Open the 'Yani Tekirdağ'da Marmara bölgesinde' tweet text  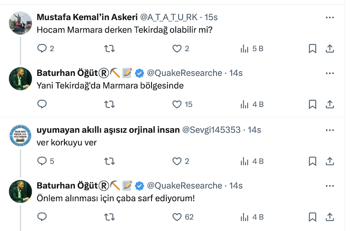click(110, 86)
